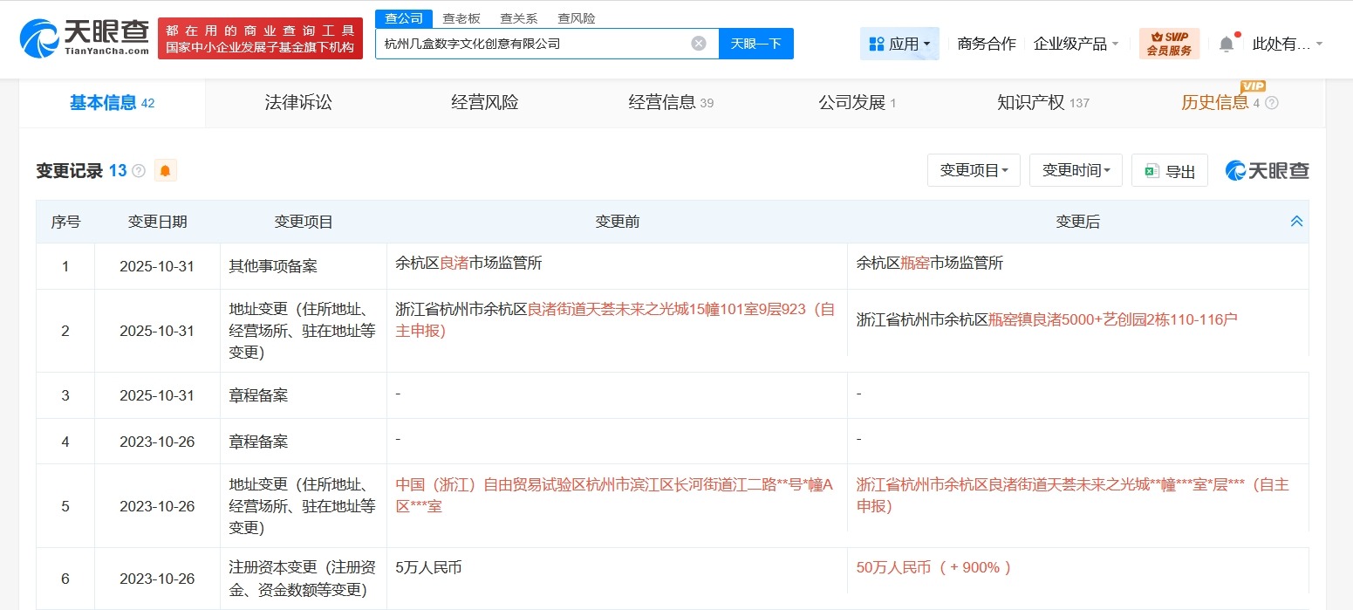Click the question mark icon next to 变更记录 13
The width and height of the screenshot is (1353, 610).
pos(138,169)
